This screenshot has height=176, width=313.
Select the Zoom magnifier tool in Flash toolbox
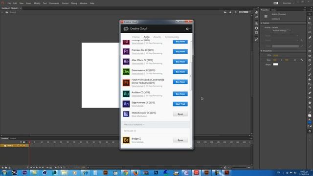click(310, 108)
